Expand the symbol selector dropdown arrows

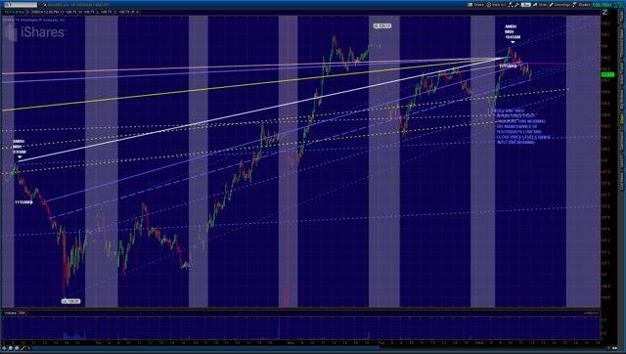click(39, 5)
